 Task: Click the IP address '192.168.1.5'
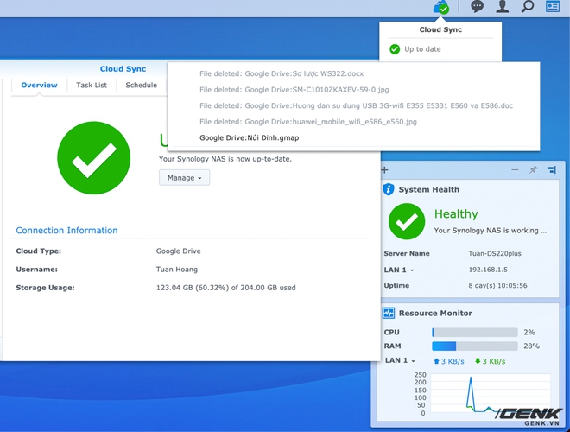click(488, 270)
